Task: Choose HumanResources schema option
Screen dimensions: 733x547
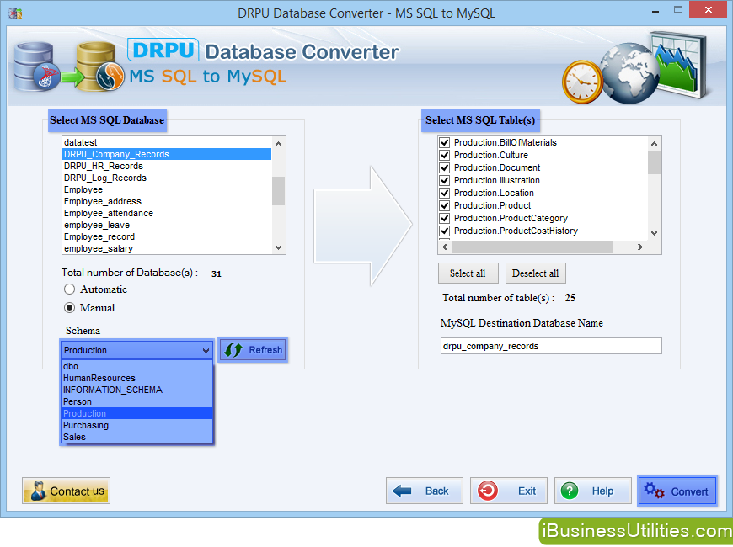Action: click(x=137, y=378)
